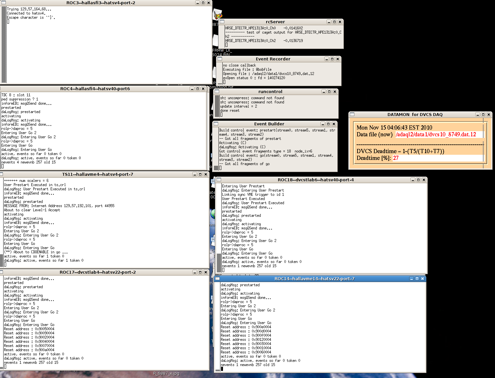This screenshot has height=378, width=495.
Task: Open window menu icon of Event Builder
Action: (216, 124)
